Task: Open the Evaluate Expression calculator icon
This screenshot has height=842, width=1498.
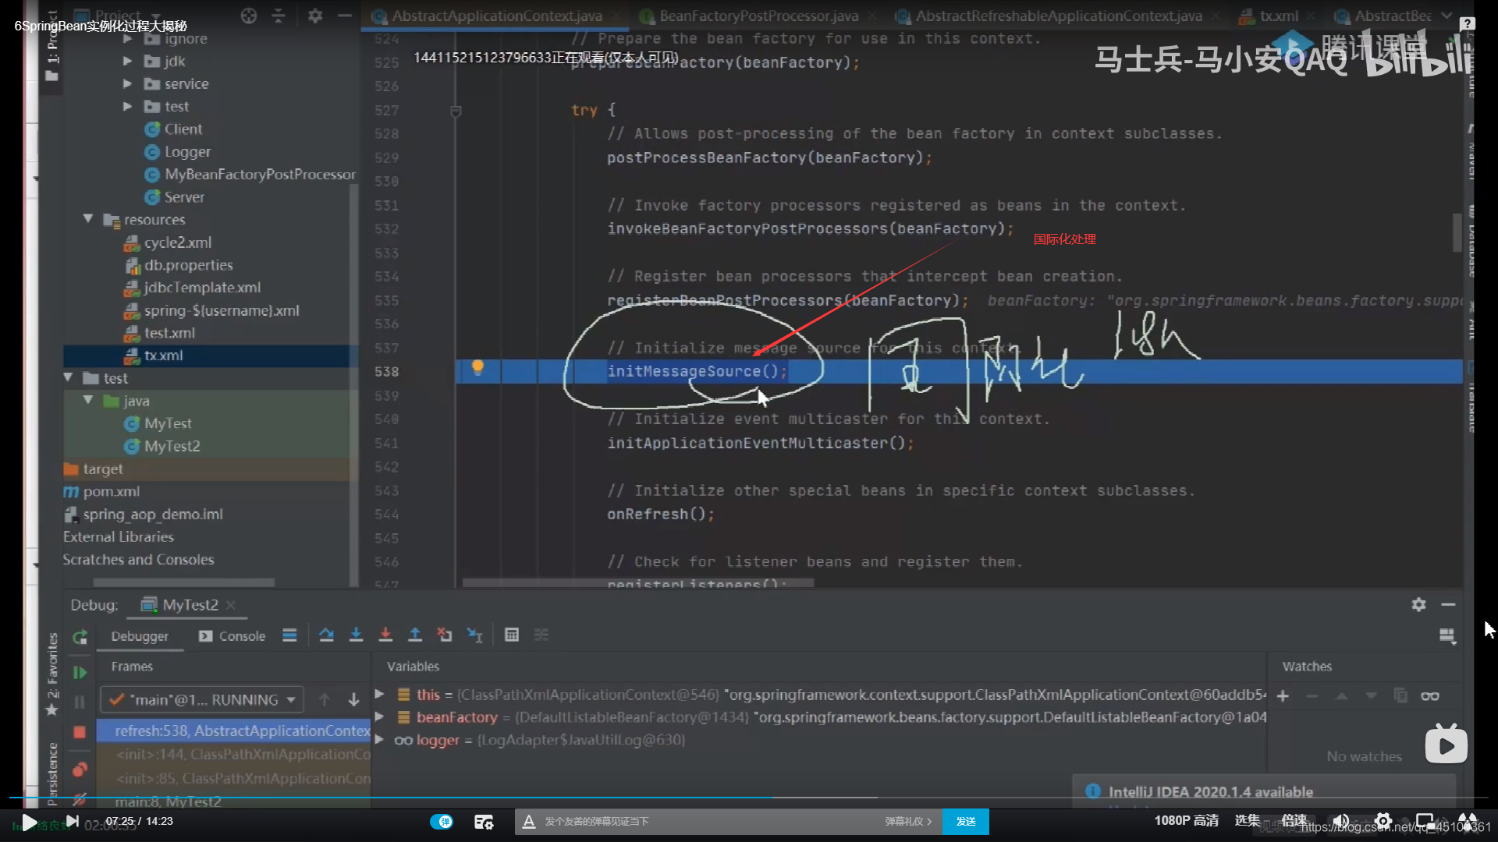Action: (512, 635)
